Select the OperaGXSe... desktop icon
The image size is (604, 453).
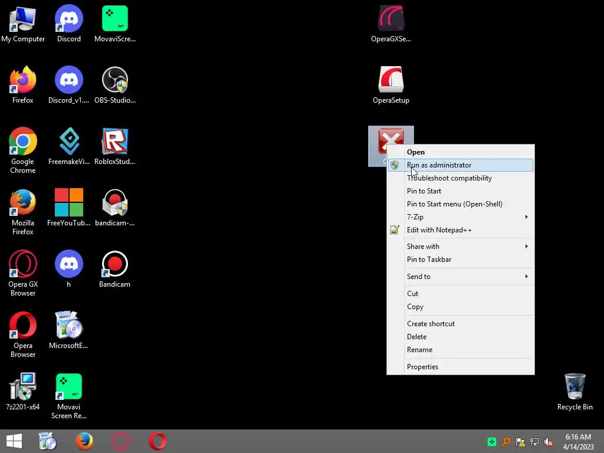coord(391,24)
